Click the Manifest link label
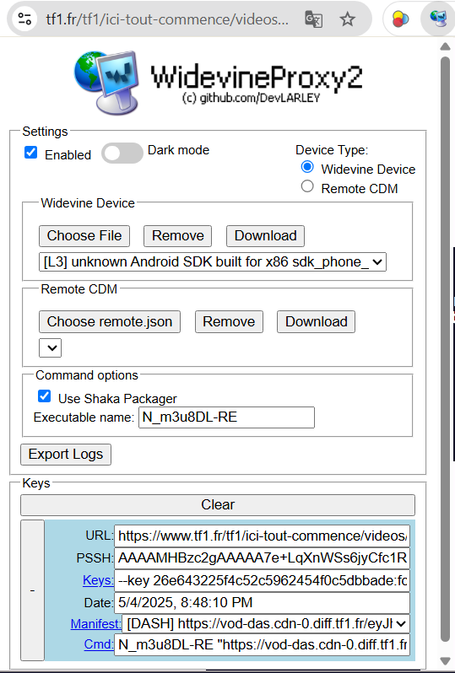The height and width of the screenshot is (673, 455). 96,623
